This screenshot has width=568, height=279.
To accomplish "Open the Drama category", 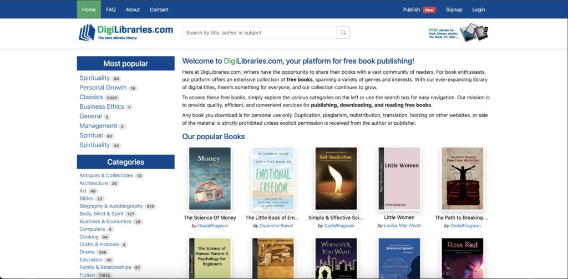I will click(87, 252).
